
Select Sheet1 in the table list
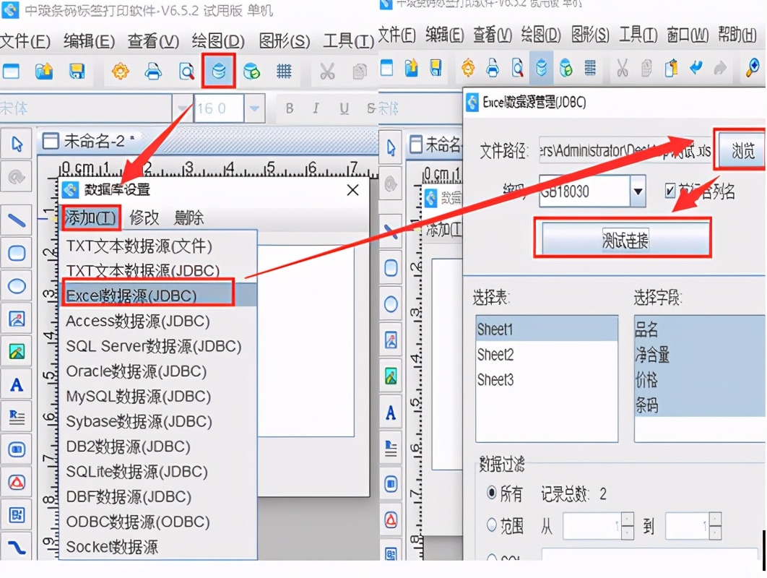(x=547, y=329)
